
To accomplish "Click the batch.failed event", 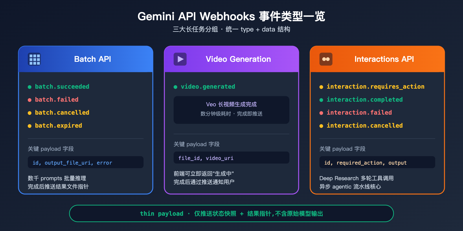I will coord(57,100).
